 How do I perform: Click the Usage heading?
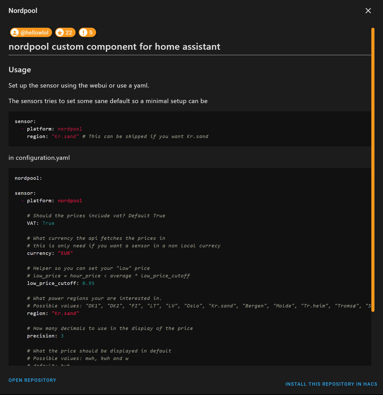20,70
